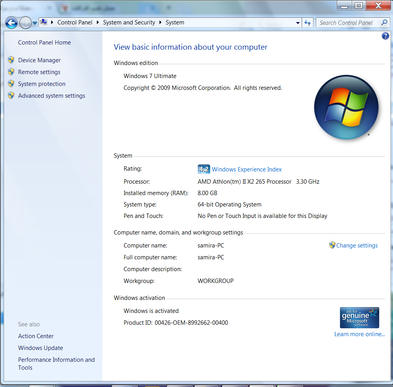Open Device Manager link

pos(39,60)
